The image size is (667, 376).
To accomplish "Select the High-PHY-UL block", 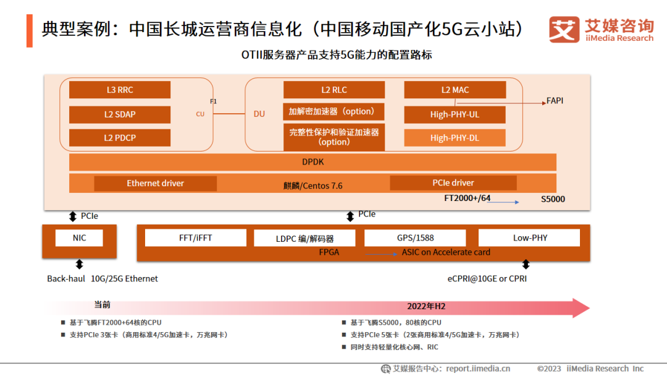I will [x=455, y=114].
